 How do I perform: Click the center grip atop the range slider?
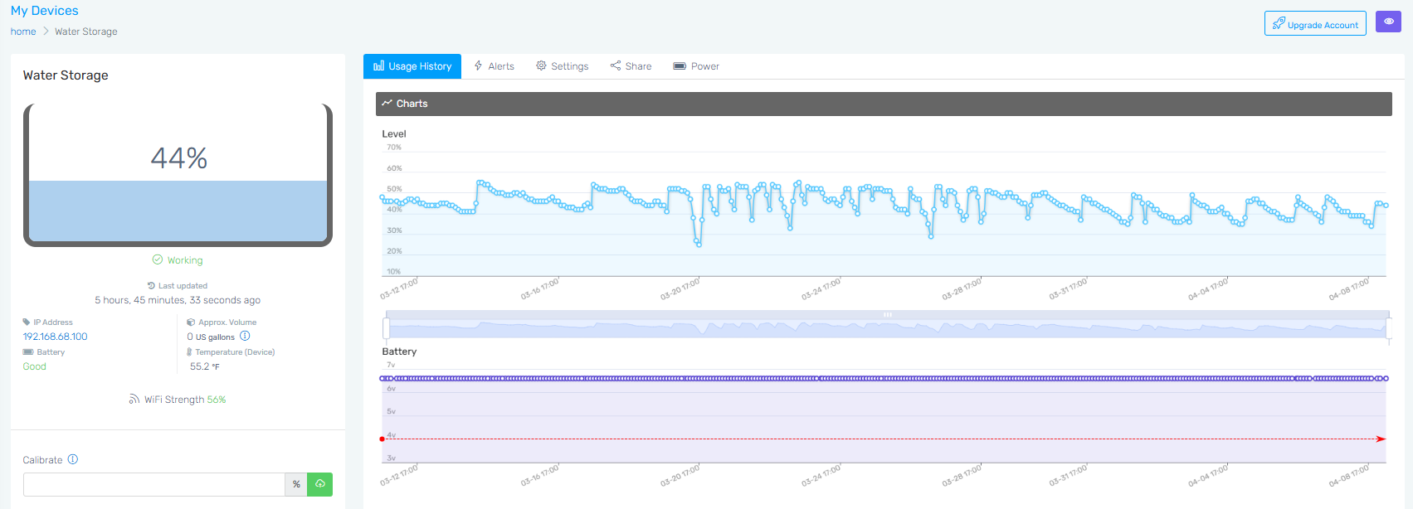(888, 315)
